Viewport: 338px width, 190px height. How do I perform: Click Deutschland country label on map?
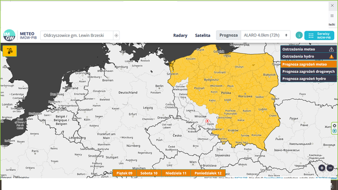click(x=128, y=92)
